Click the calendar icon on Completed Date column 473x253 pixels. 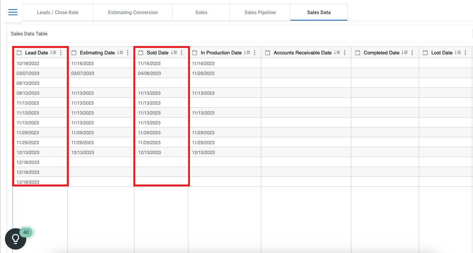point(358,53)
